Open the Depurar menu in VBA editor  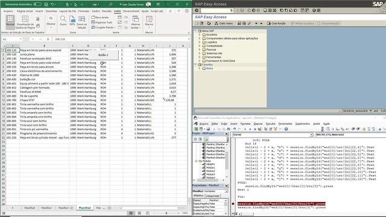pos(258,124)
